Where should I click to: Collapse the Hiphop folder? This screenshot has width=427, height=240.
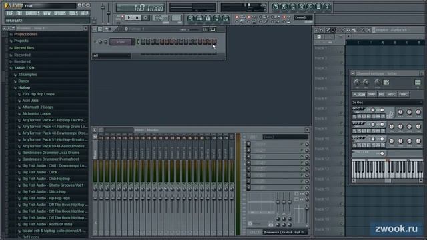(x=24, y=87)
